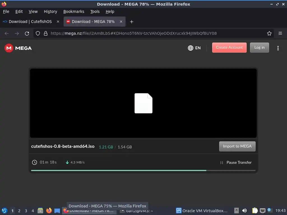Open the History menu
This screenshot has width=287, height=215.
pyautogui.click(x=50, y=11)
